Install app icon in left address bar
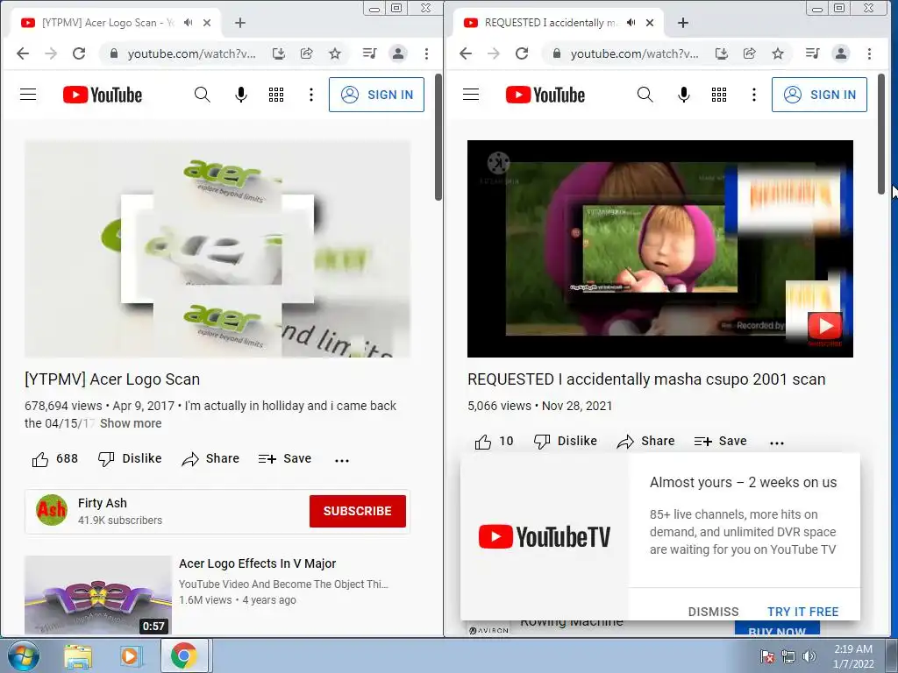This screenshot has width=898, height=673. click(x=279, y=53)
